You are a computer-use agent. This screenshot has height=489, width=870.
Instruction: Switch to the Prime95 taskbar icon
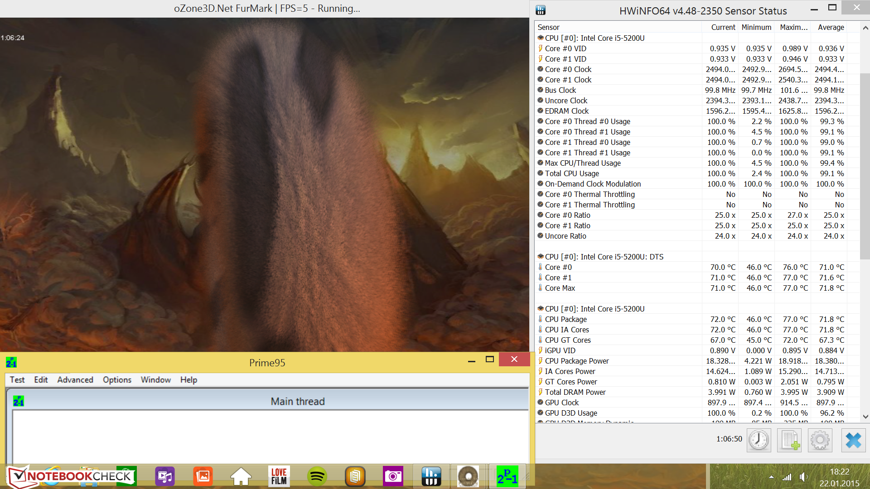click(507, 476)
